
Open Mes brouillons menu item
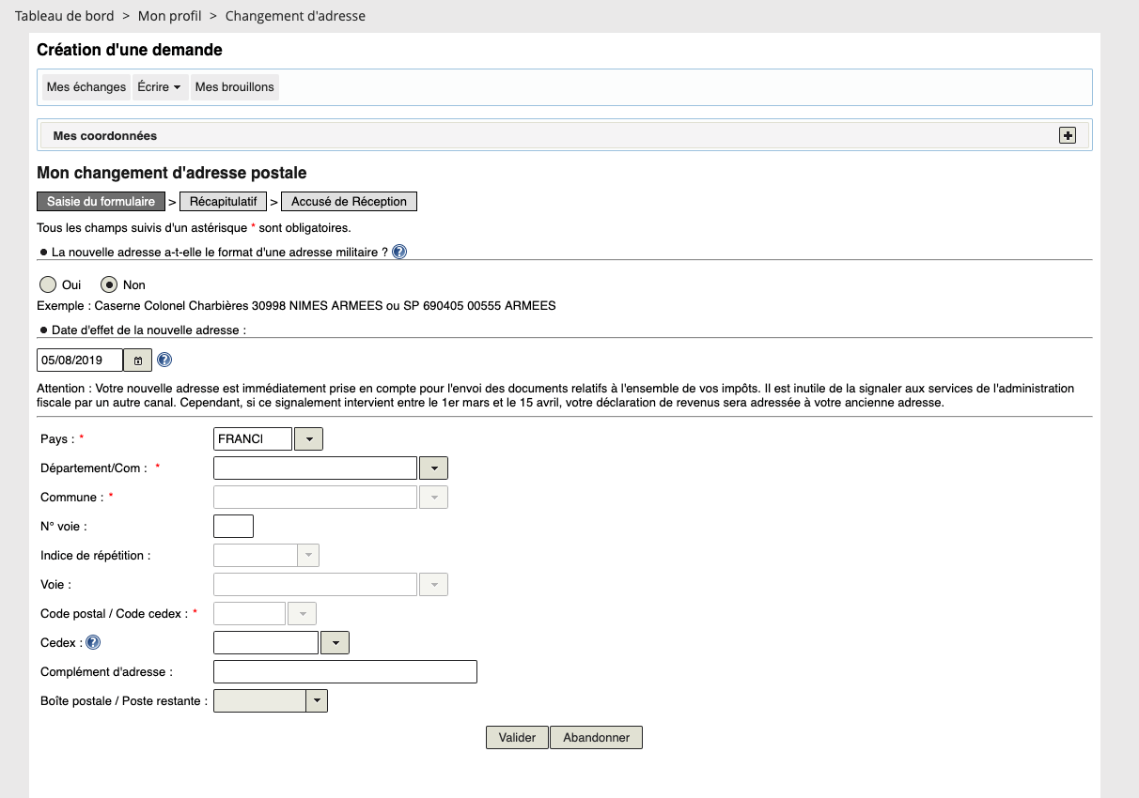click(x=235, y=87)
